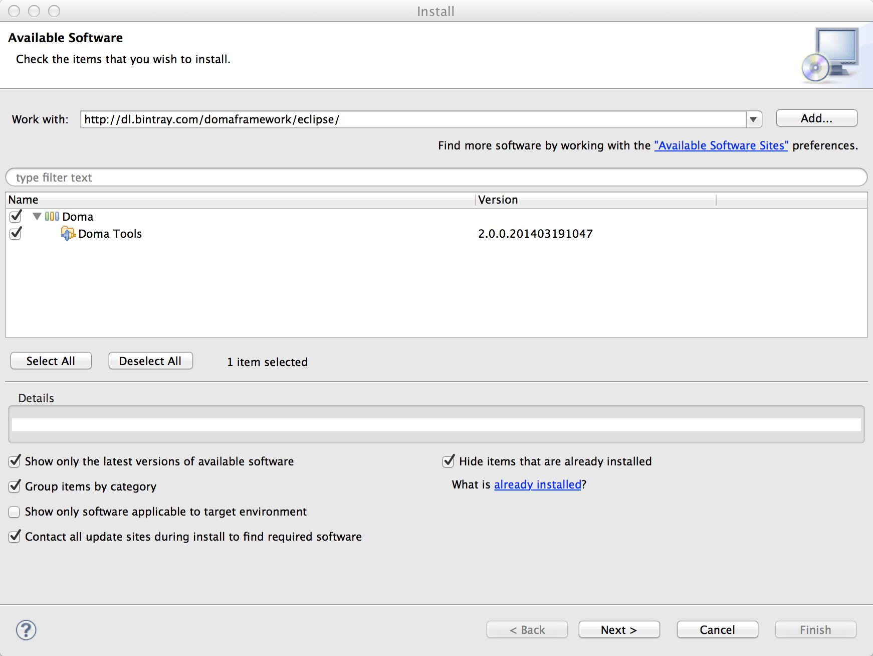Screen dimensions: 873x656
Task: Click the disabled Back button
Action: point(527,630)
